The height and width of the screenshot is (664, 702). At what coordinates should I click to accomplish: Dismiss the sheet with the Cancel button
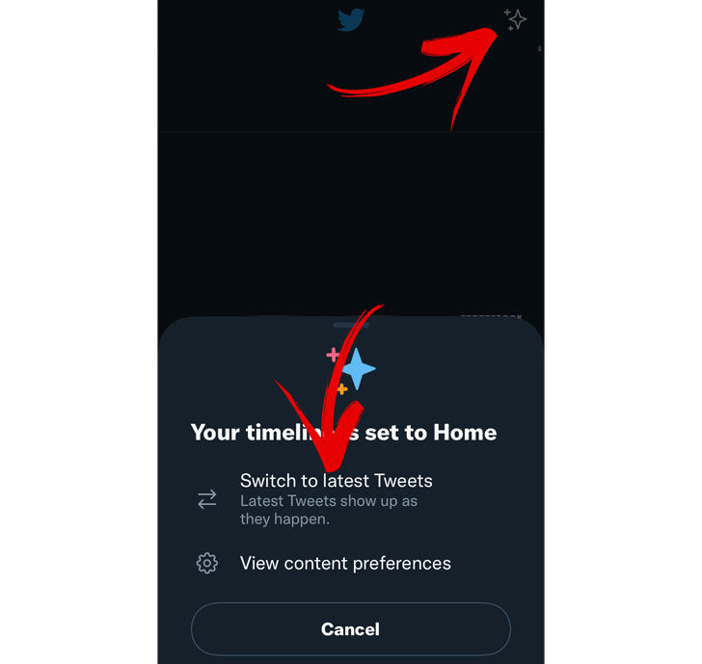(351, 629)
